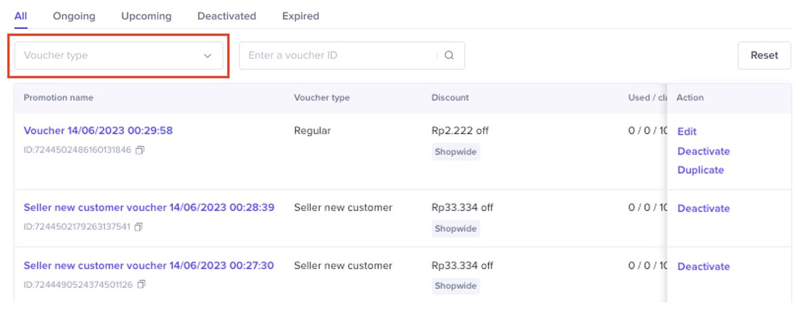
Task: Open Voucher 14/06/2023 00:29:58 link
Action: point(98,131)
